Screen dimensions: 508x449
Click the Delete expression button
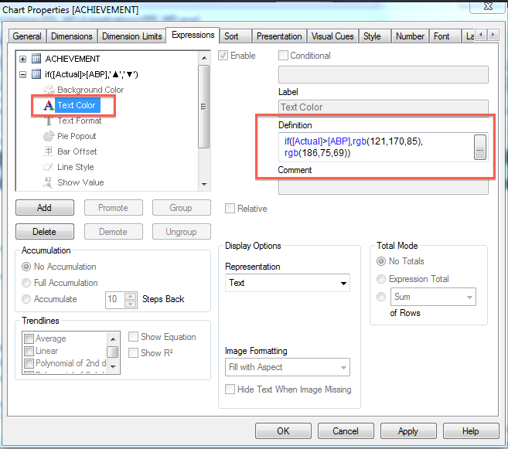(45, 232)
